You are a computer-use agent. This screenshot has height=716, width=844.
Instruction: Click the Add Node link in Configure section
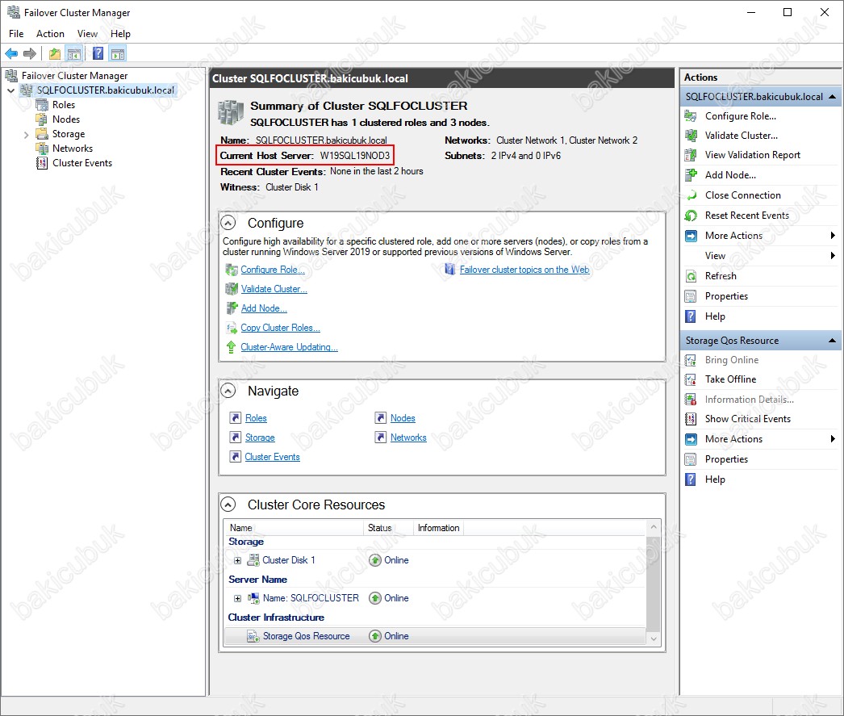(x=264, y=308)
